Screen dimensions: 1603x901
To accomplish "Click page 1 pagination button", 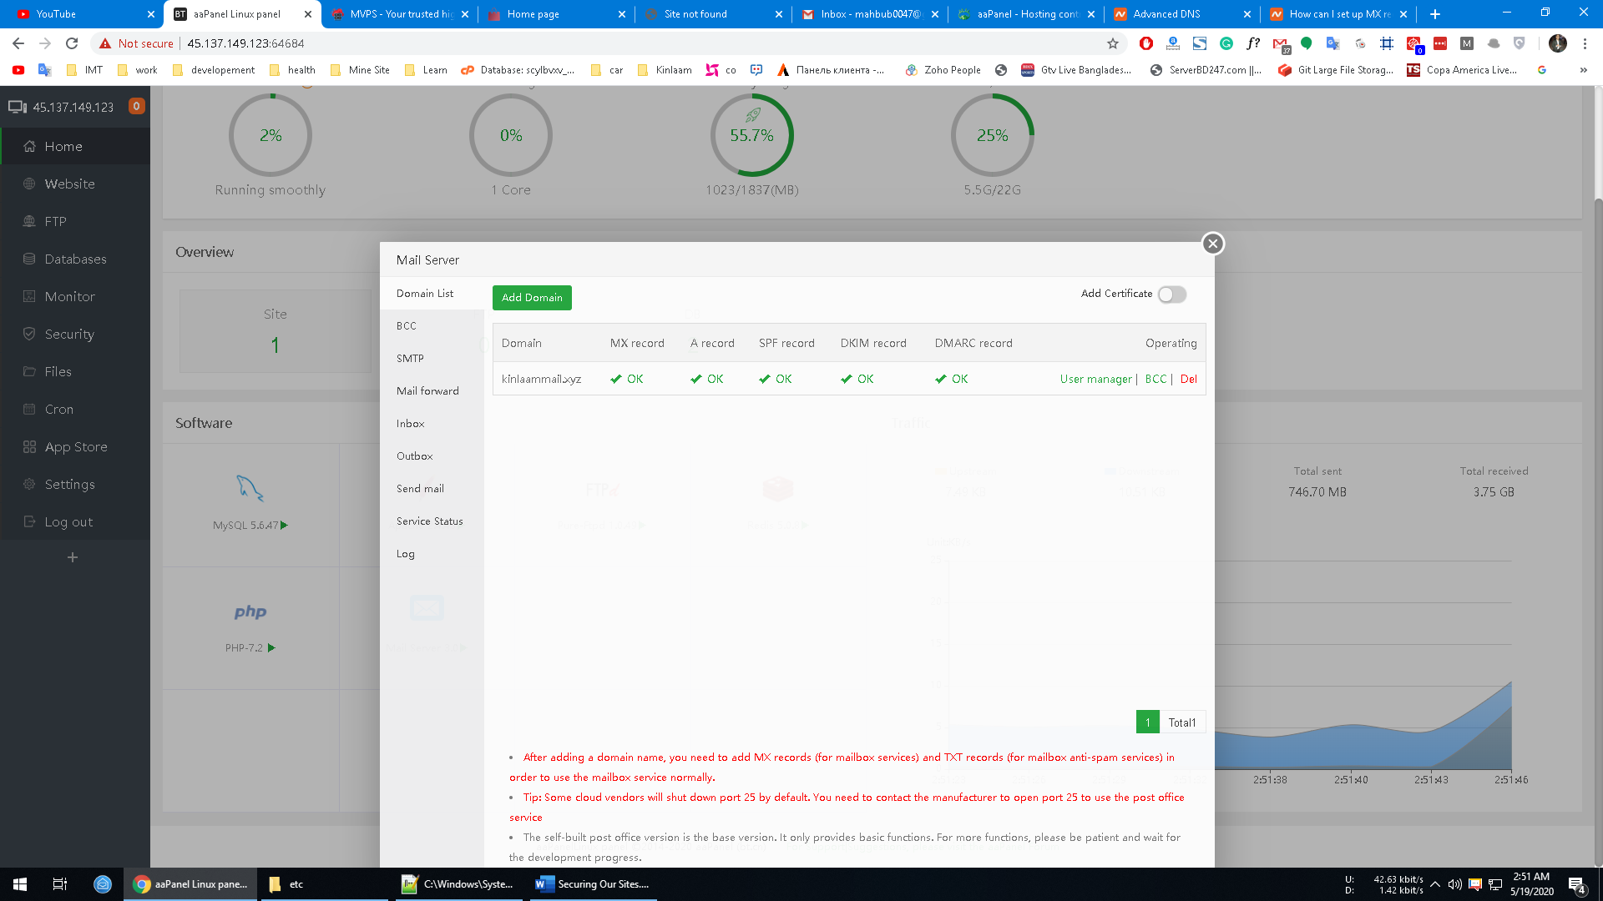I will tap(1147, 722).
